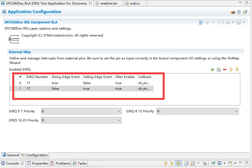Click the Rising Edge Event column header
The image size is (252, 168).
click(66, 77)
